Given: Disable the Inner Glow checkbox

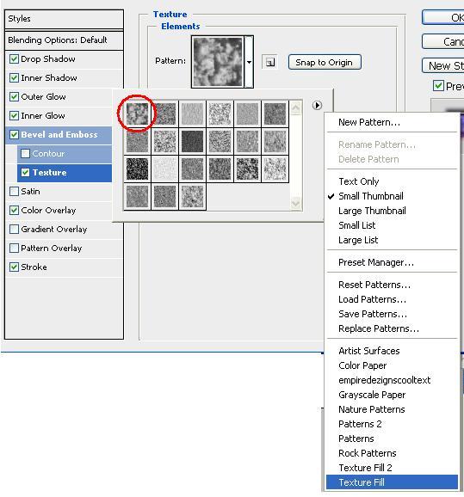Looking at the screenshot, I should click(x=14, y=116).
